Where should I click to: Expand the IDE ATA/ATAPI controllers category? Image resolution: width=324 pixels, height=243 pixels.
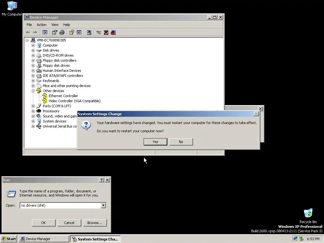[x=33, y=76]
